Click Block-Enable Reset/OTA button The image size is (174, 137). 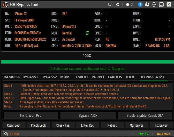click(x=145, y=116)
